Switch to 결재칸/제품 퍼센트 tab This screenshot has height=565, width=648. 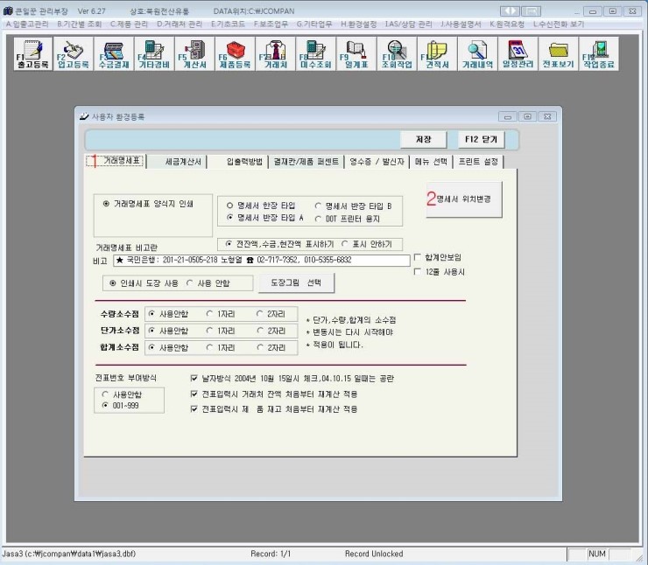point(306,162)
